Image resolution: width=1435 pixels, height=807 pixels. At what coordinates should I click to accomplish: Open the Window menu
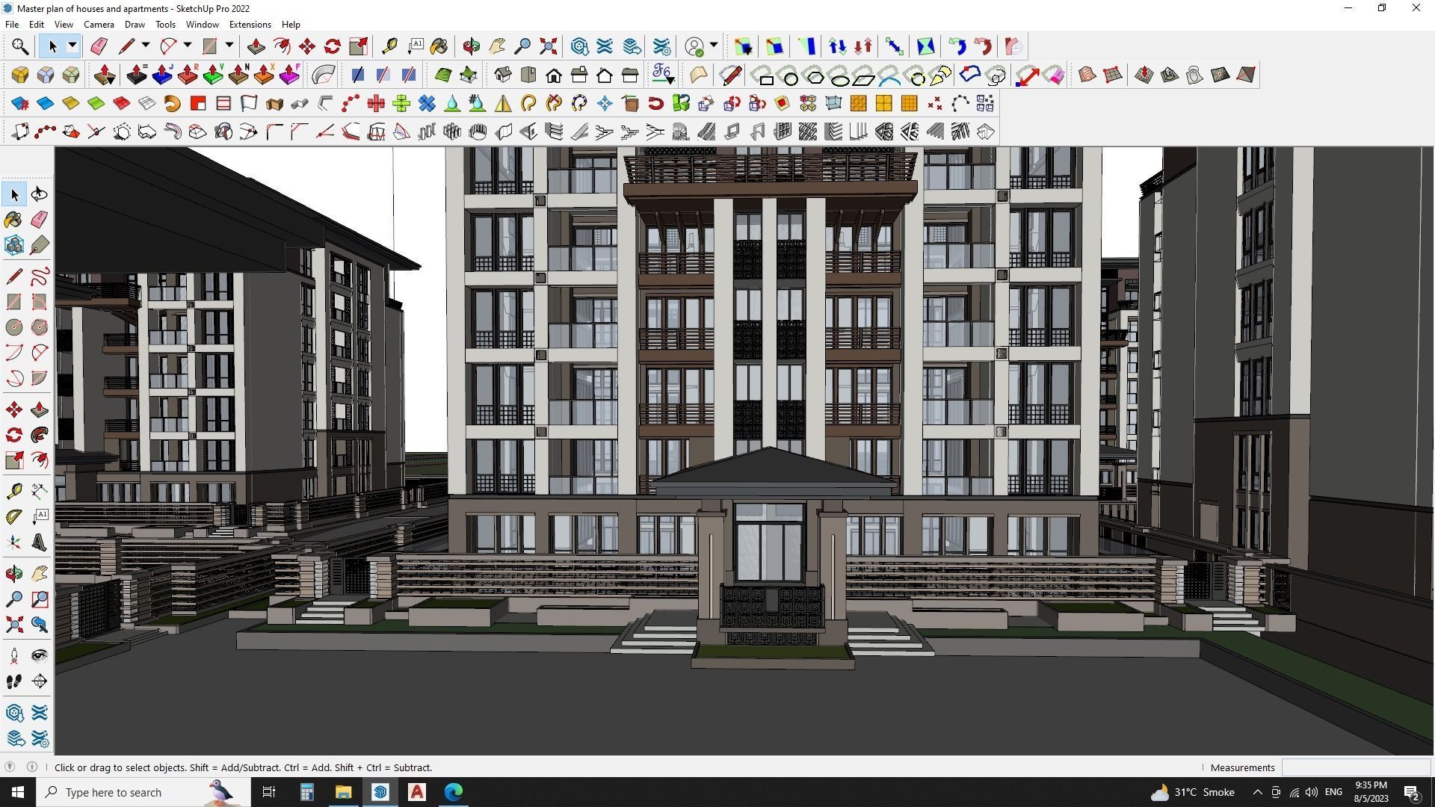[202, 24]
